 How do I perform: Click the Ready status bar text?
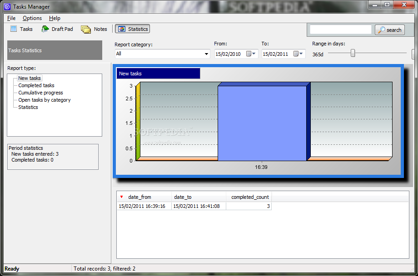point(12,269)
